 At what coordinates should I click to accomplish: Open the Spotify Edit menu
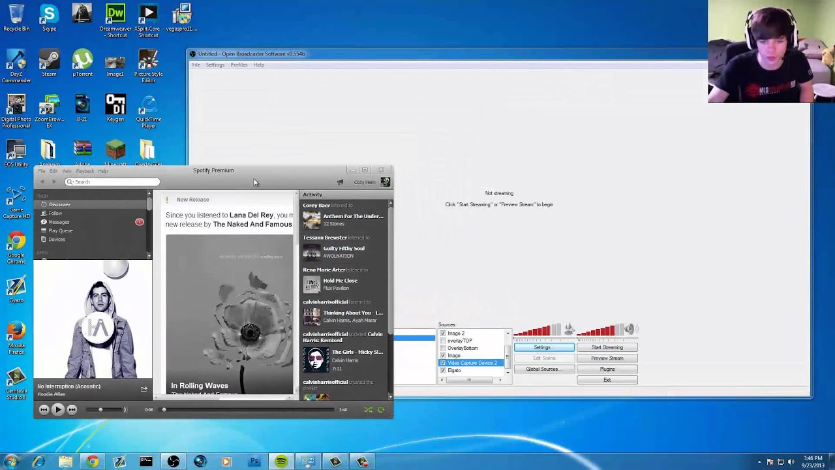(x=53, y=171)
